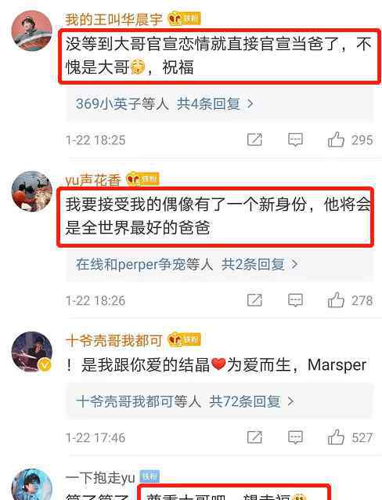Like the comment with 527 likes

(x=336, y=437)
